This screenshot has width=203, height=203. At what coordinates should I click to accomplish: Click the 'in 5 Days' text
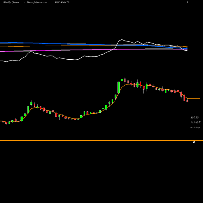(x=195, y=127)
